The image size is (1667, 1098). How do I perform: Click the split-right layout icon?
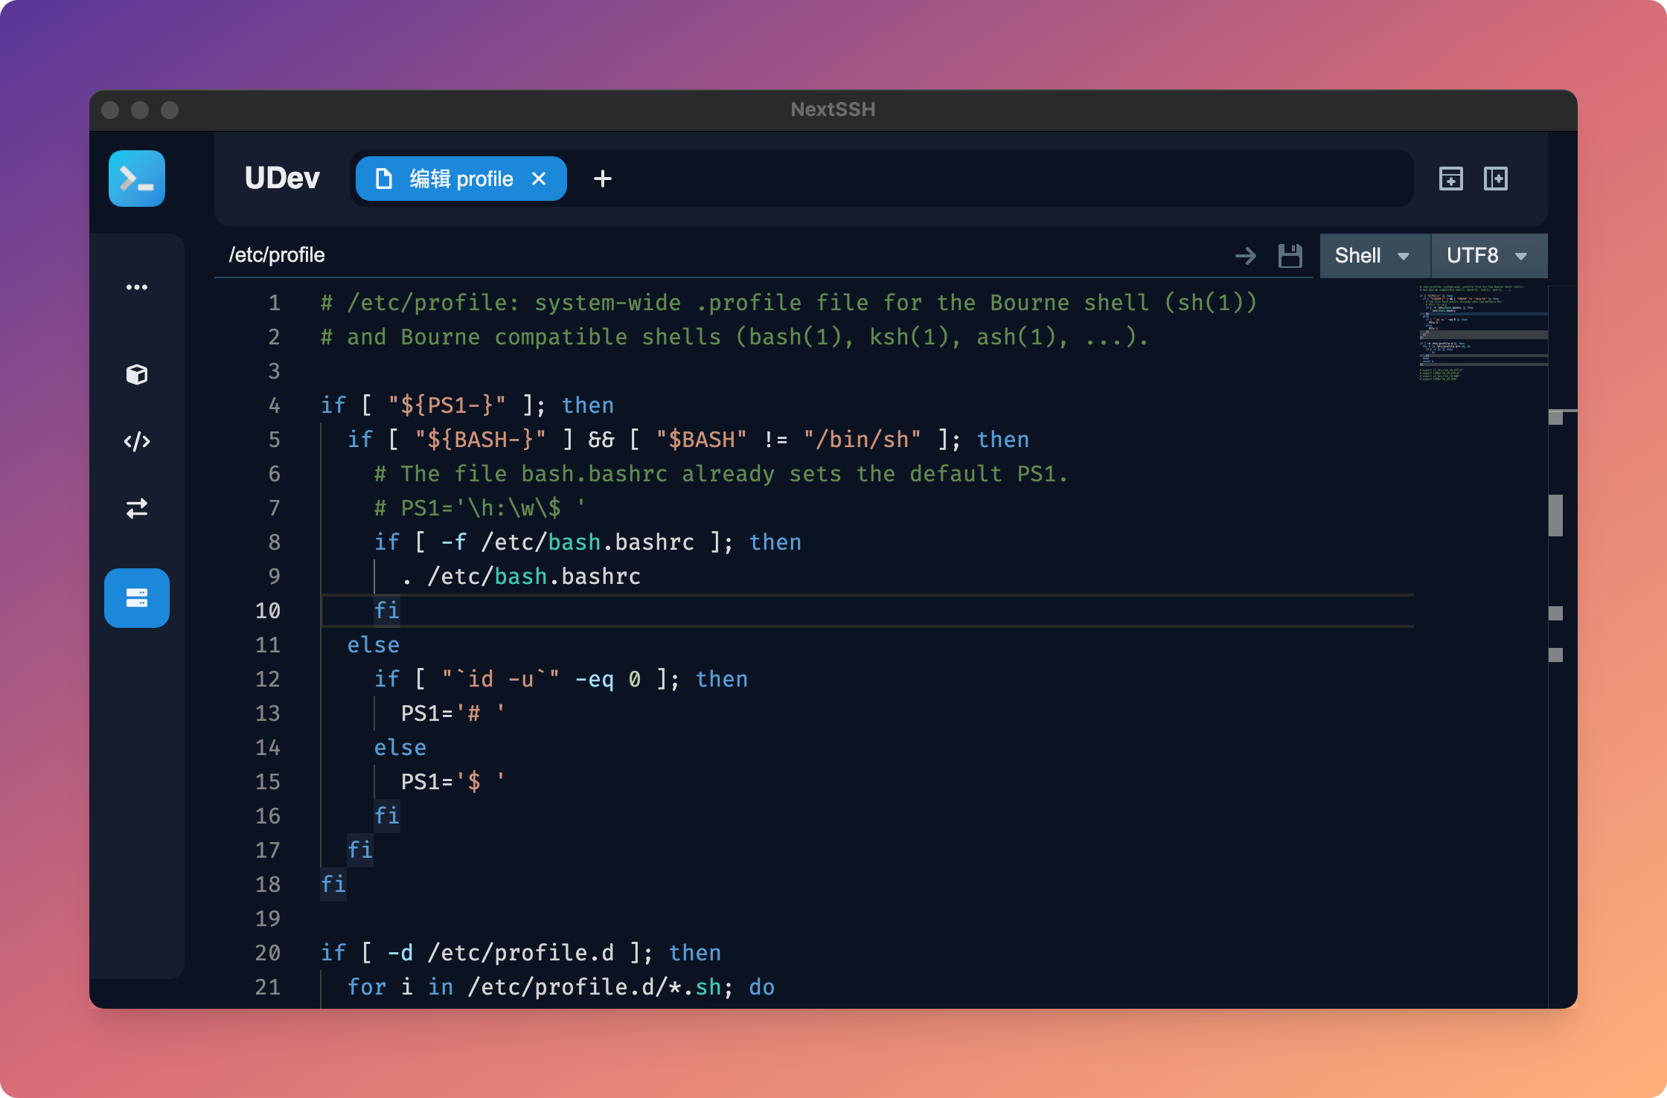coord(1496,179)
